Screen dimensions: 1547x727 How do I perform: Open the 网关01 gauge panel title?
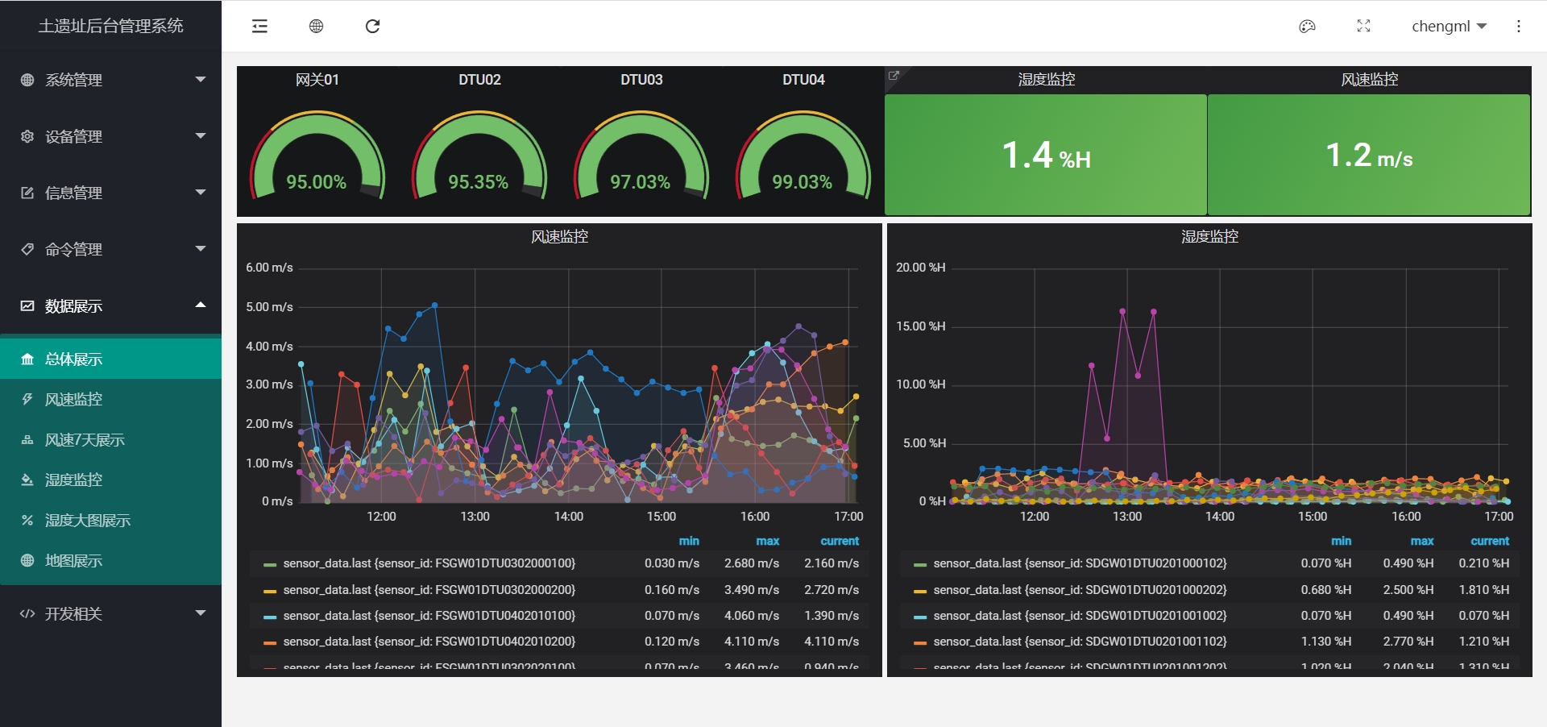(317, 80)
